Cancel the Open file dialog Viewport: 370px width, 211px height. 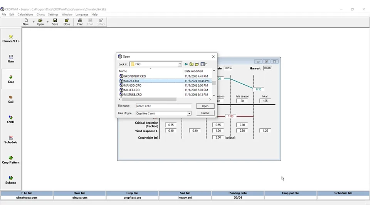(x=205, y=113)
